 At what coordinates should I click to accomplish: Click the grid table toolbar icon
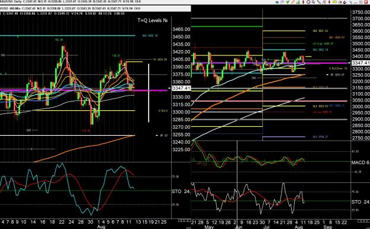[x=361, y=2]
